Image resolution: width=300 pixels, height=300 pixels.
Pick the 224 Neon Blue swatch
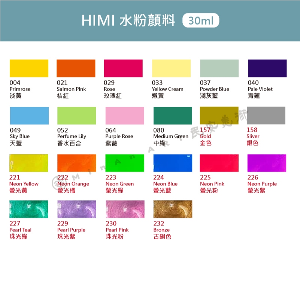(173, 163)
